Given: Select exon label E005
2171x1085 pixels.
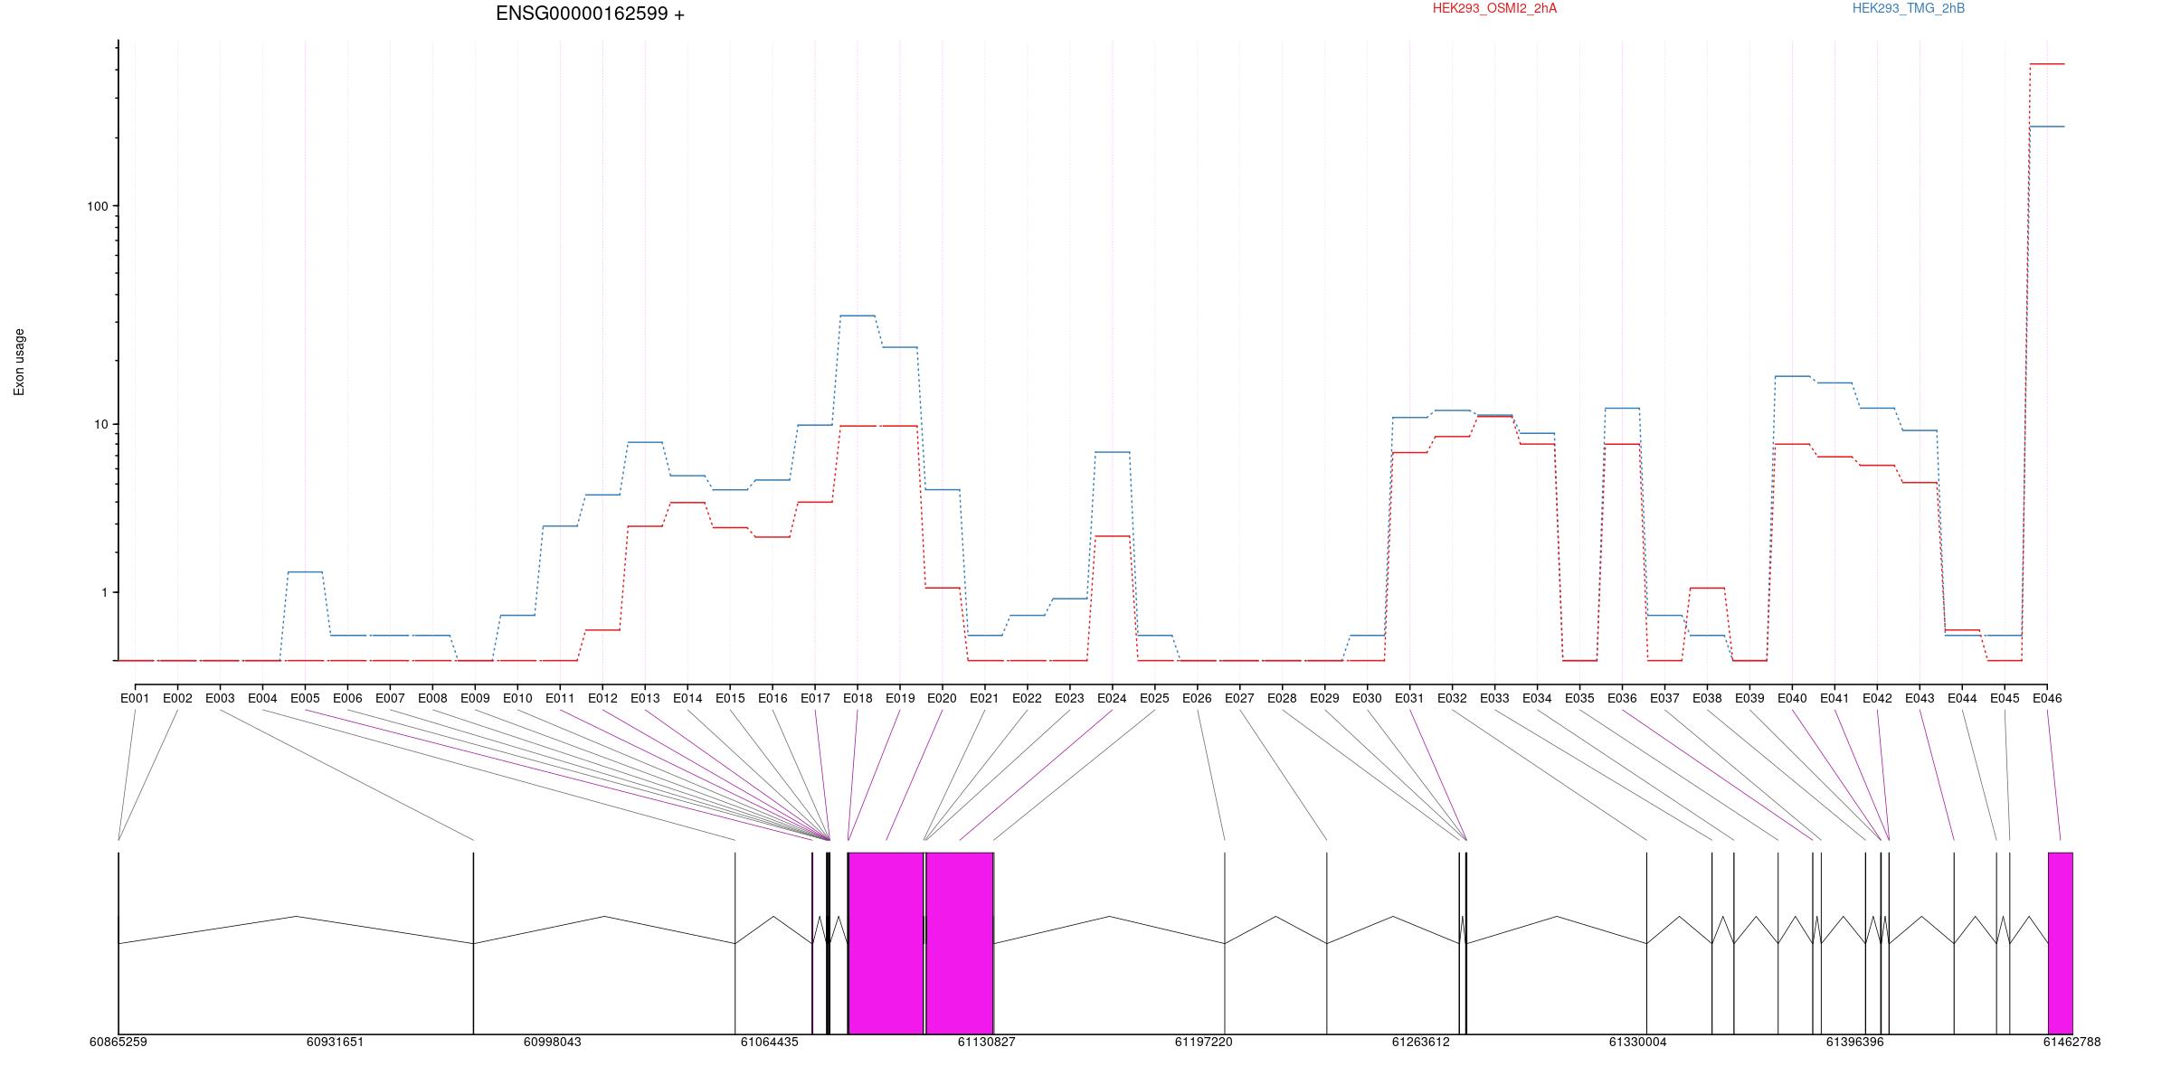Looking at the screenshot, I should 305,698.
